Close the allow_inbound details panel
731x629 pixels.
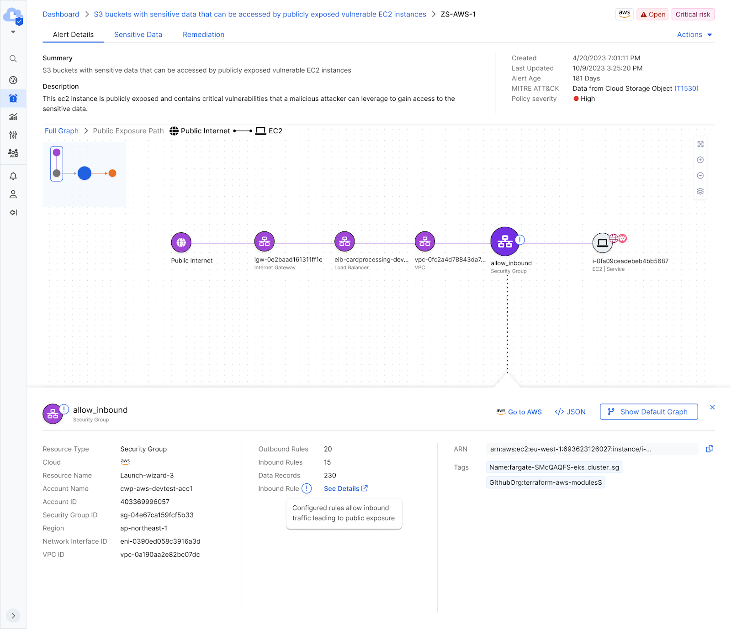[712, 407]
